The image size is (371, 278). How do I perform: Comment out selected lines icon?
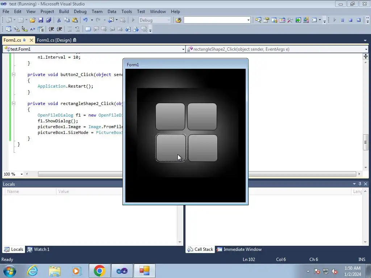tap(70, 29)
